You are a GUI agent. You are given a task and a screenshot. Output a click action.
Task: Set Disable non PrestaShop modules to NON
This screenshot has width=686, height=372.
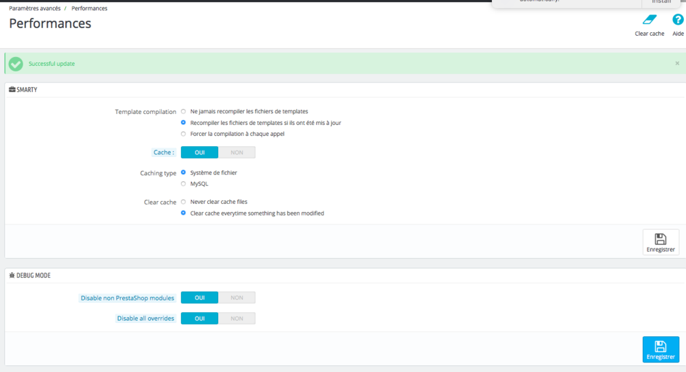coord(237,298)
